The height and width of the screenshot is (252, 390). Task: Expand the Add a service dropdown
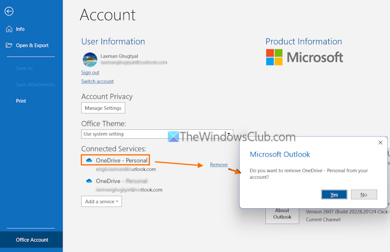101,201
